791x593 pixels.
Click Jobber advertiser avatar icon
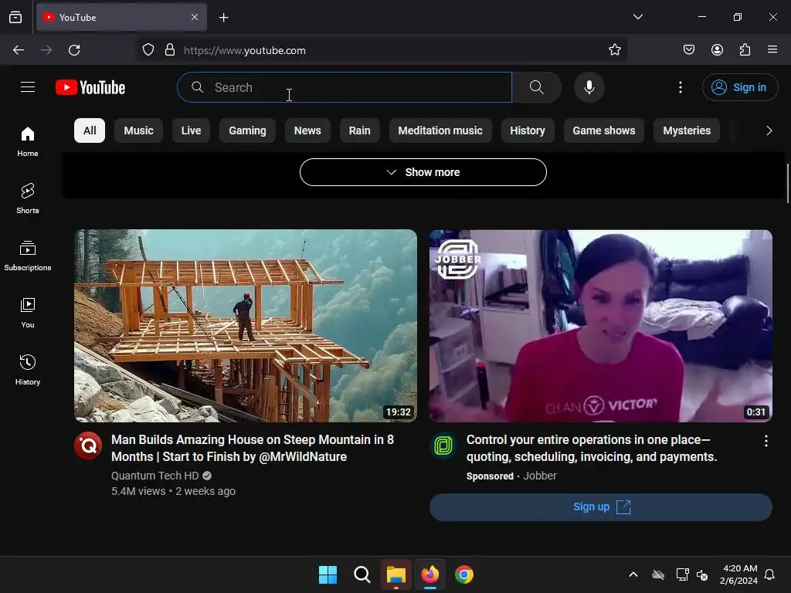pyautogui.click(x=443, y=446)
